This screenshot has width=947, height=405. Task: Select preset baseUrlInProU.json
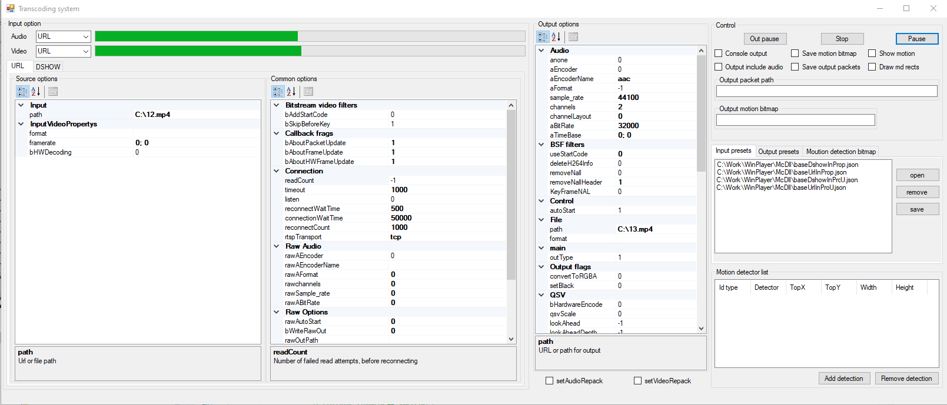pyautogui.click(x=781, y=188)
